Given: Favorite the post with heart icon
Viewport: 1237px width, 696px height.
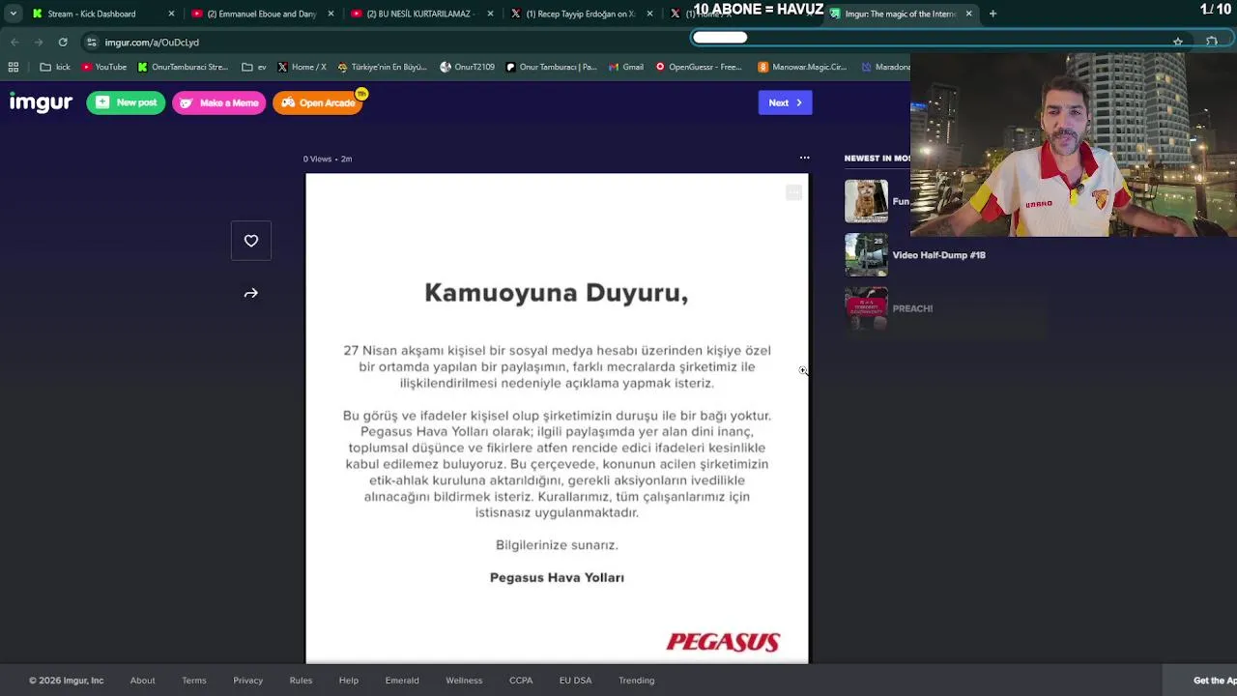Looking at the screenshot, I should pos(251,241).
